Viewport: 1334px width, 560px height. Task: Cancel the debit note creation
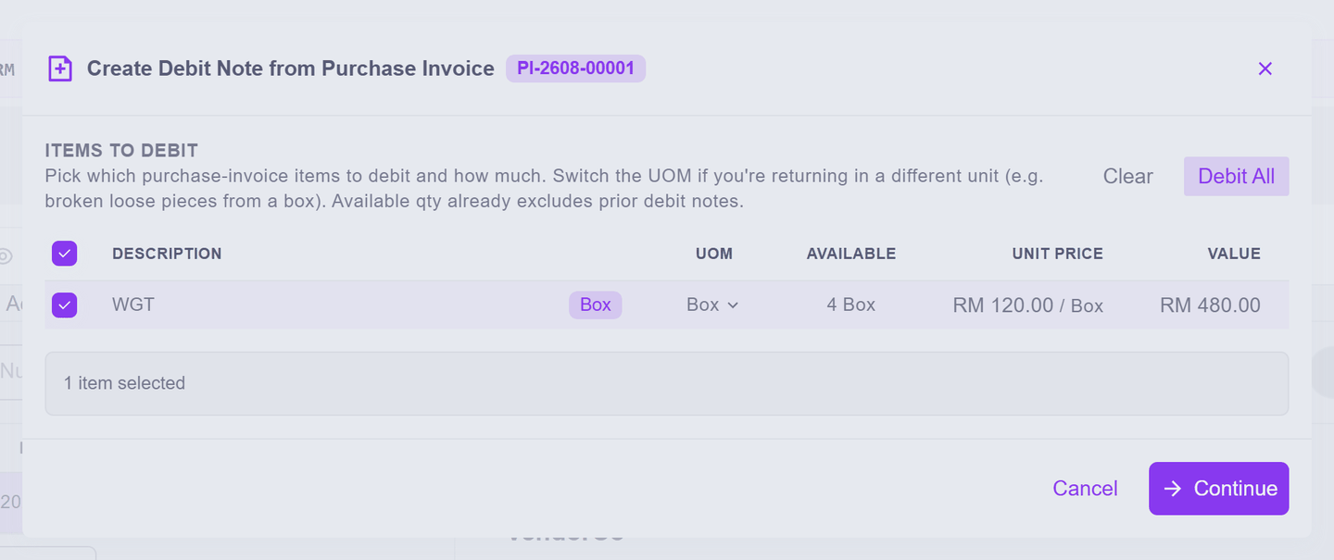(x=1085, y=489)
